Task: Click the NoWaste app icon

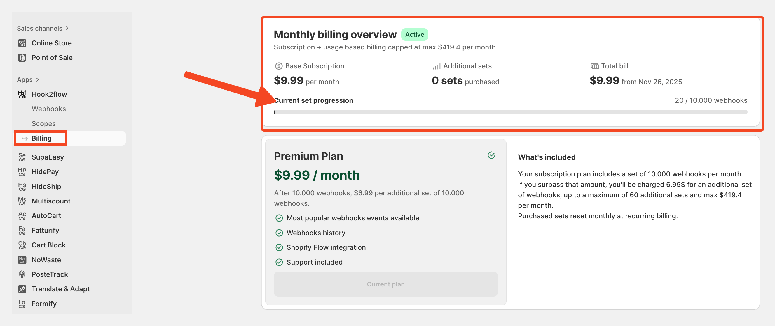Action: coord(22,260)
